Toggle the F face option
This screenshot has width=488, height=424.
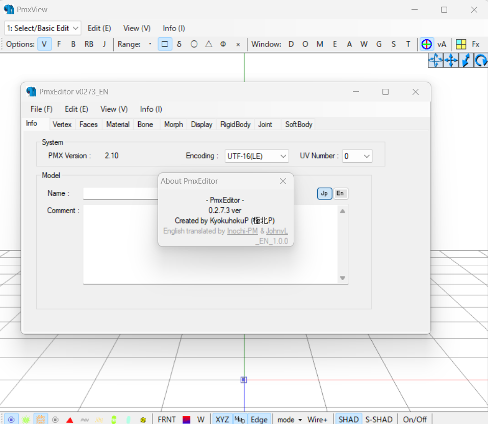point(59,44)
